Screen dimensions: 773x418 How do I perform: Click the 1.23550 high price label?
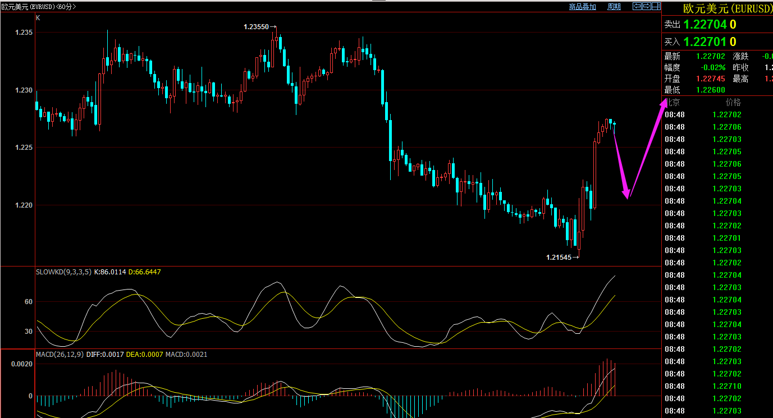pyautogui.click(x=257, y=26)
